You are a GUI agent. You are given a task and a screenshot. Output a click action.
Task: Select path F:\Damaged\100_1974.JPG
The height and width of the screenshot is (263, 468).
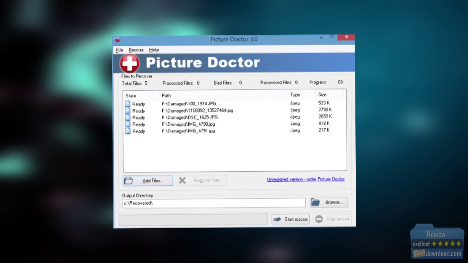pyautogui.click(x=189, y=104)
